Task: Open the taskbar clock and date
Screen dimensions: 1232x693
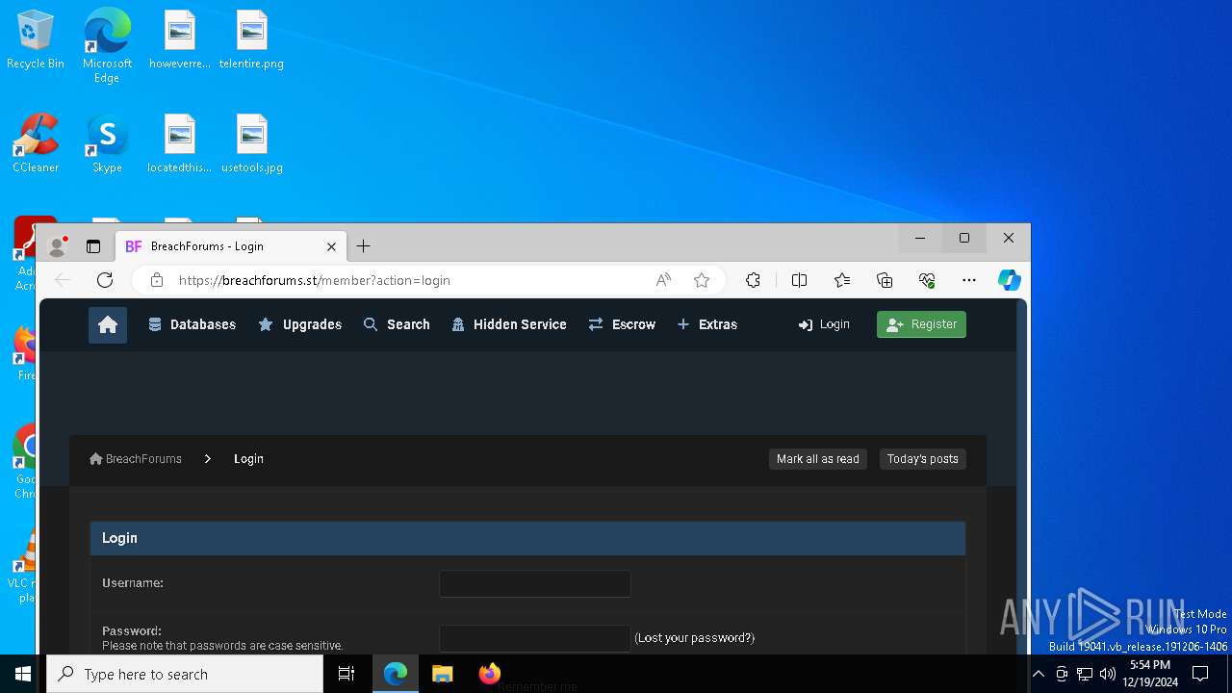Action: [1149, 674]
